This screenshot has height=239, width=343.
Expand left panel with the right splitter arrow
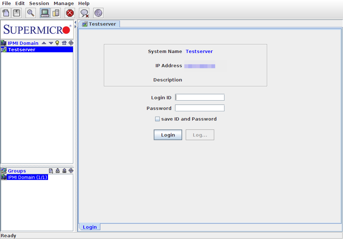(x=75, y=27)
